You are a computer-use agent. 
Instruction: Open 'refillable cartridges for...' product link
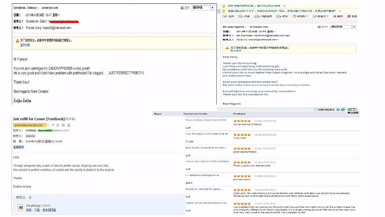(x=203, y=176)
